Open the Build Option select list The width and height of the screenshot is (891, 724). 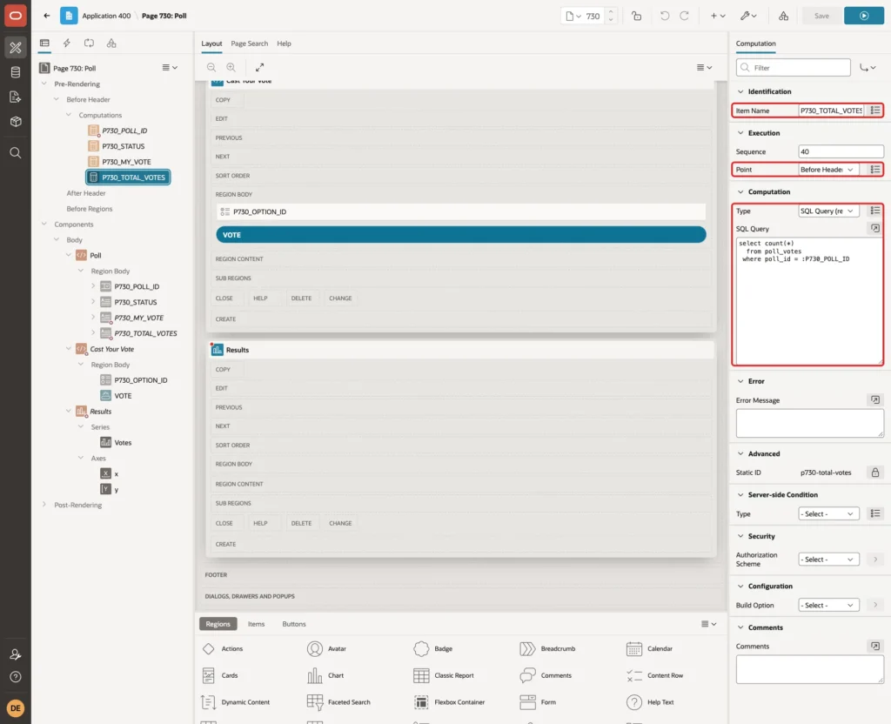pos(828,606)
